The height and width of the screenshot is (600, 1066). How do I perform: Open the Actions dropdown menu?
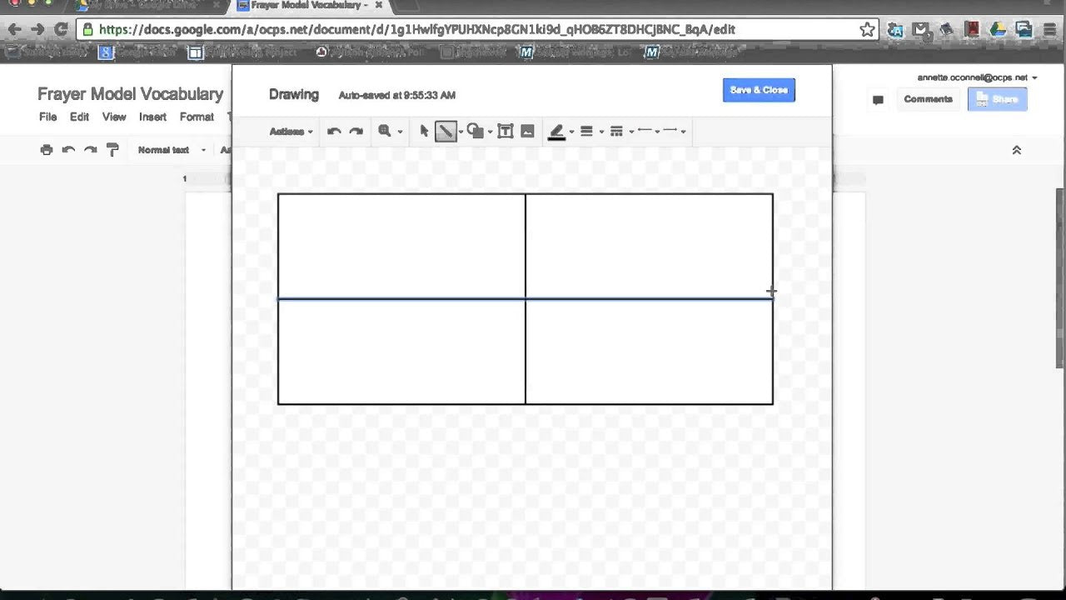click(x=291, y=132)
